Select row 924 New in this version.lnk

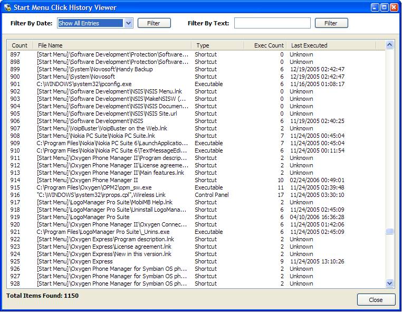coord(196,254)
